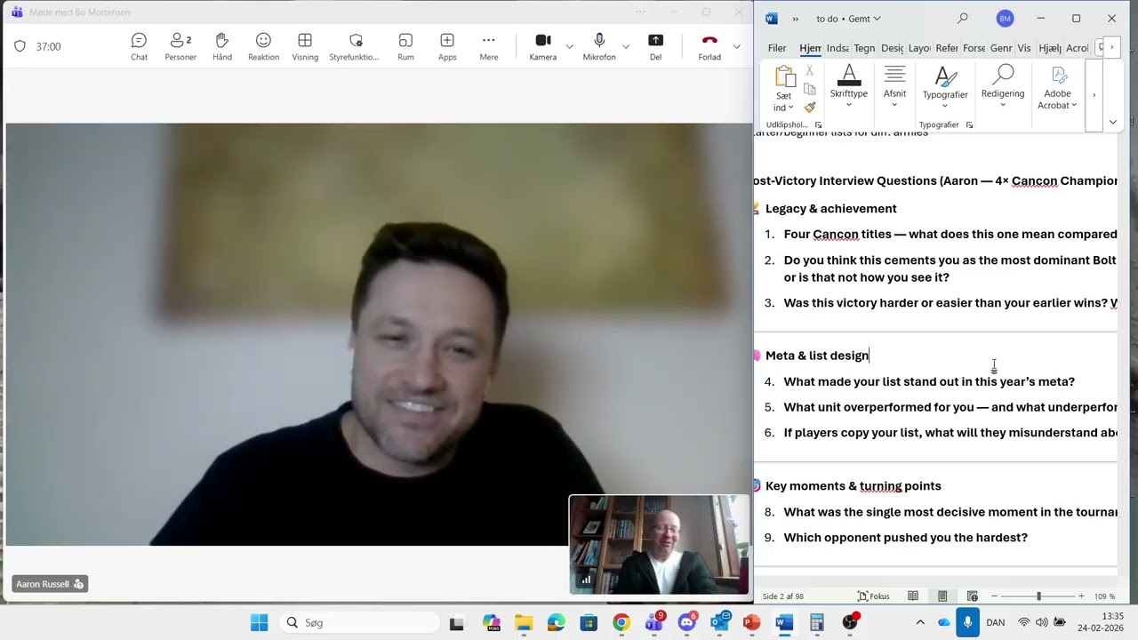Image resolution: width=1138 pixels, height=640 pixels.
Task: Expand the Redigering editing group
Action: pyautogui.click(x=1003, y=87)
